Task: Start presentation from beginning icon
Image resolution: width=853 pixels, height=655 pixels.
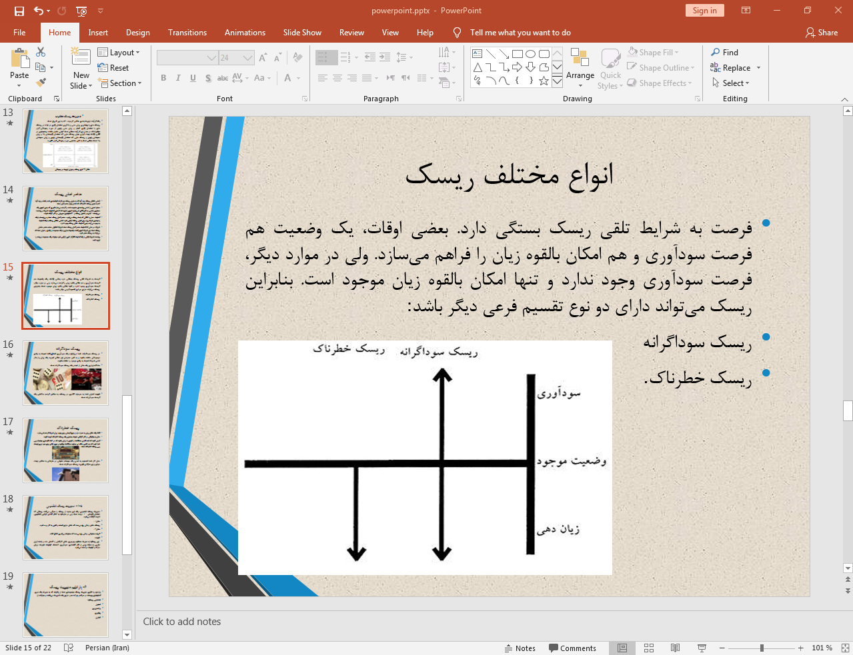Action: 82,11
